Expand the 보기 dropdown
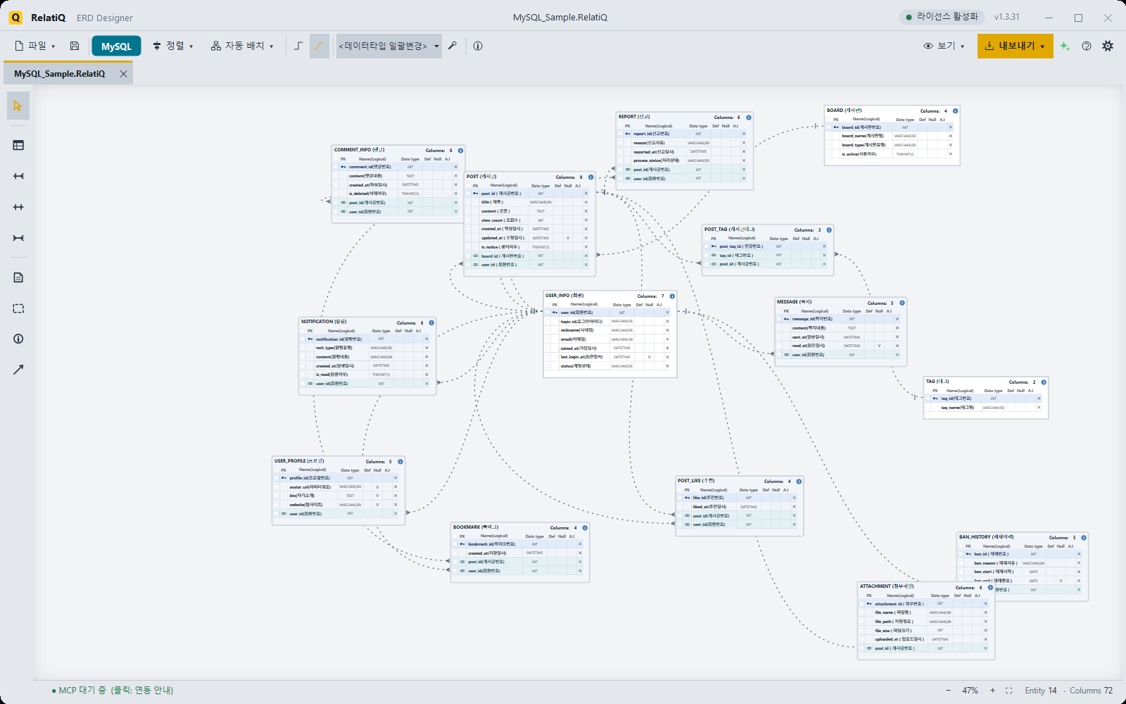Screen dimensions: 1126x704 tap(944, 46)
